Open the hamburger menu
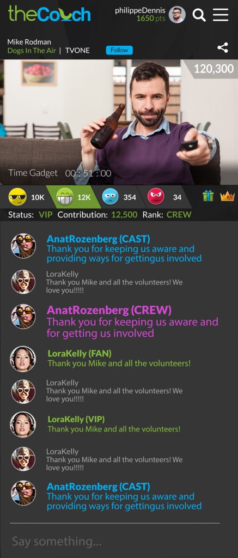 pos(221,15)
